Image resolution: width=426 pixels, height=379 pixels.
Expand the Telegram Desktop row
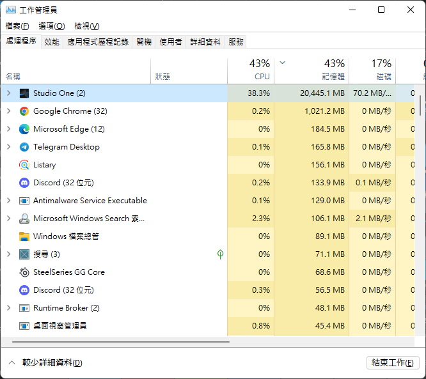9,147
